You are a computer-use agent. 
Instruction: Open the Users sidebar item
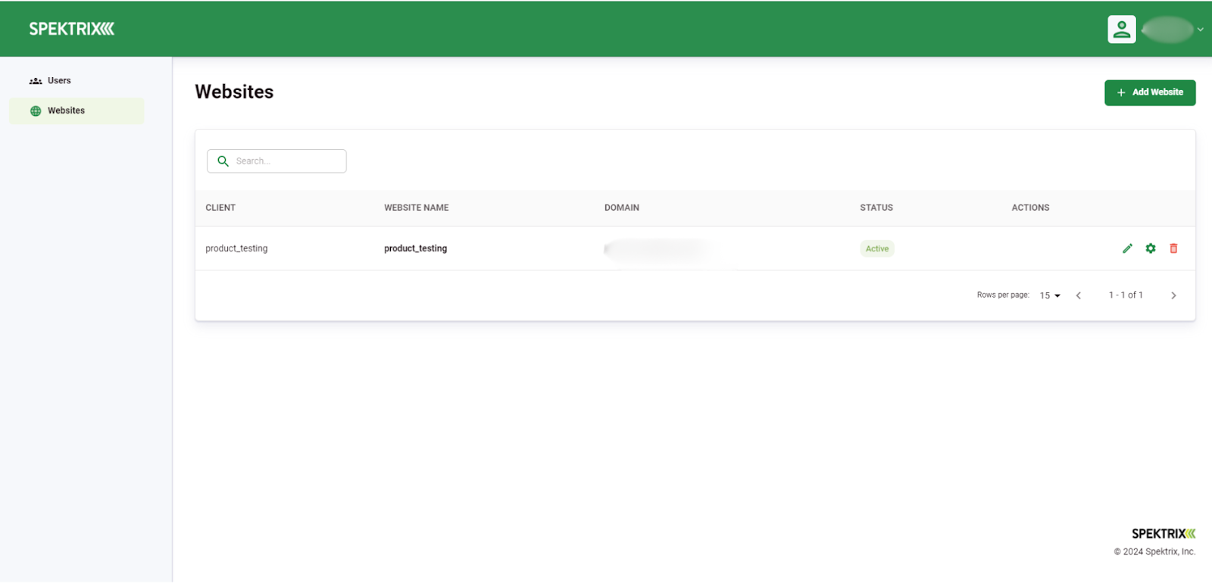click(x=77, y=80)
